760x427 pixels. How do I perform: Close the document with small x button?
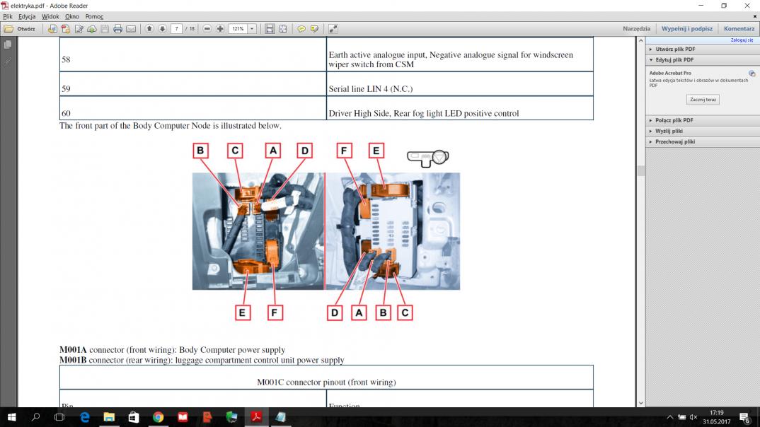754,16
